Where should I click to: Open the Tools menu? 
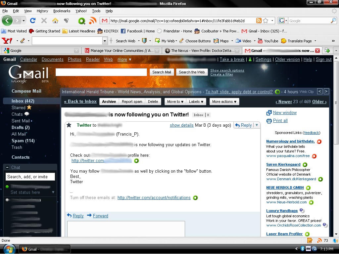tap(96, 11)
